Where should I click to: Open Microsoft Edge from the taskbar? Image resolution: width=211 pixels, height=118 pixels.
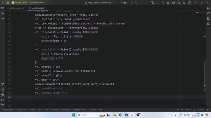[x=120, y=115]
